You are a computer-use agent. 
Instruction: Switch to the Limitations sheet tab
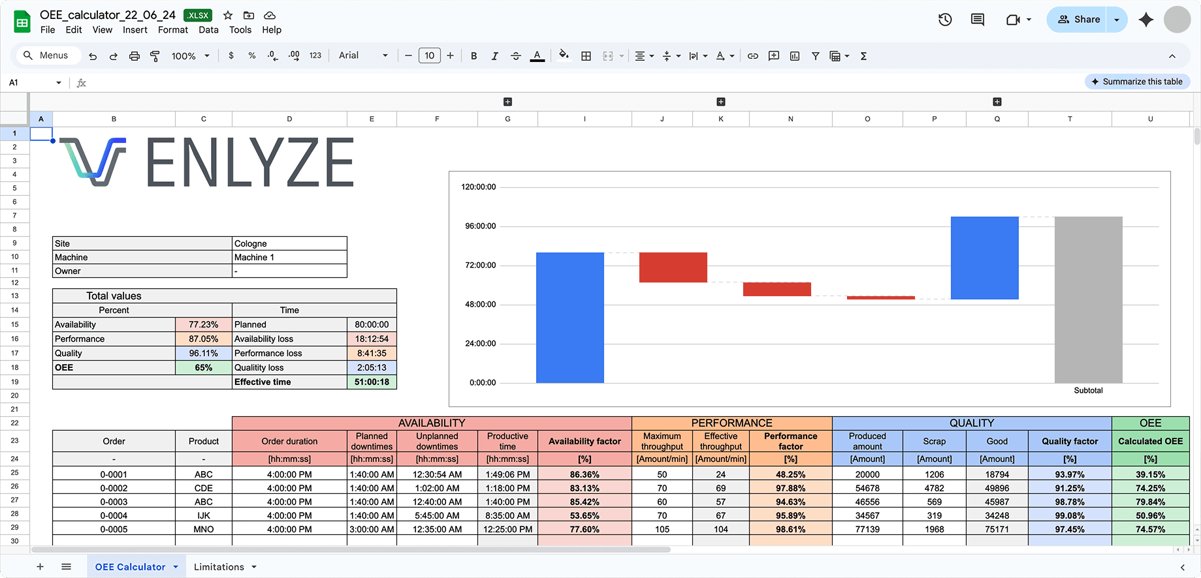pyautogui.click(x=219, y=567)
